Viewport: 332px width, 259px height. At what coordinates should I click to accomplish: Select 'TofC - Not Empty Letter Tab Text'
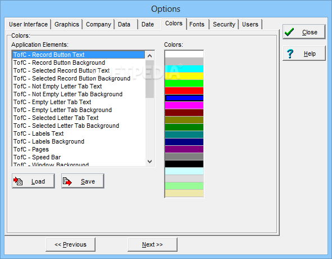[x=79, y=86]
